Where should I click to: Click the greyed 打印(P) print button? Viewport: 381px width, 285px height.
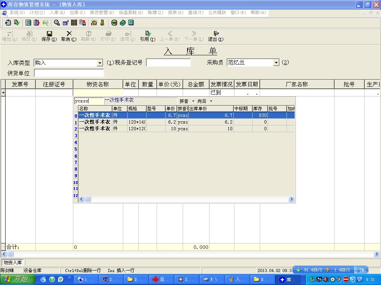click(108, 36)
